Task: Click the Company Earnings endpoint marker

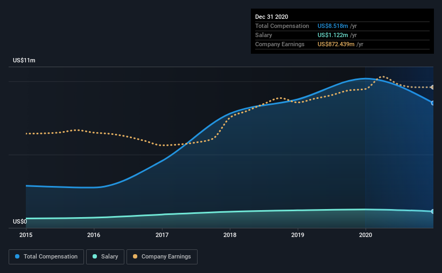Action: point(433,87)
